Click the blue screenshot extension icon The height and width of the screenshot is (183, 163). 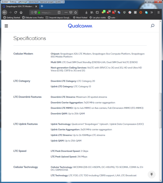tap(146, 12)
